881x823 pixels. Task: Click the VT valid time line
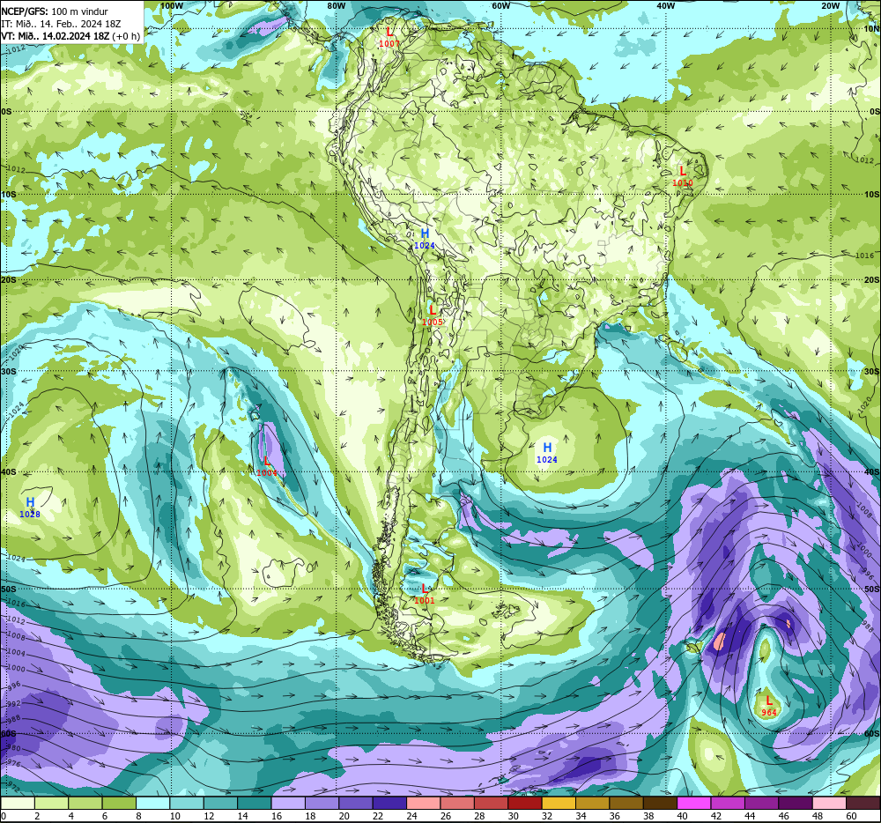tap(70, 36)
